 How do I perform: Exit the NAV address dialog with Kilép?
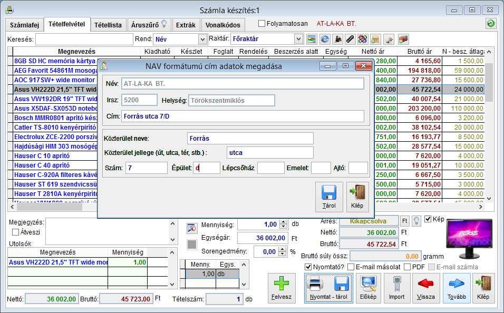coord(357,197)
